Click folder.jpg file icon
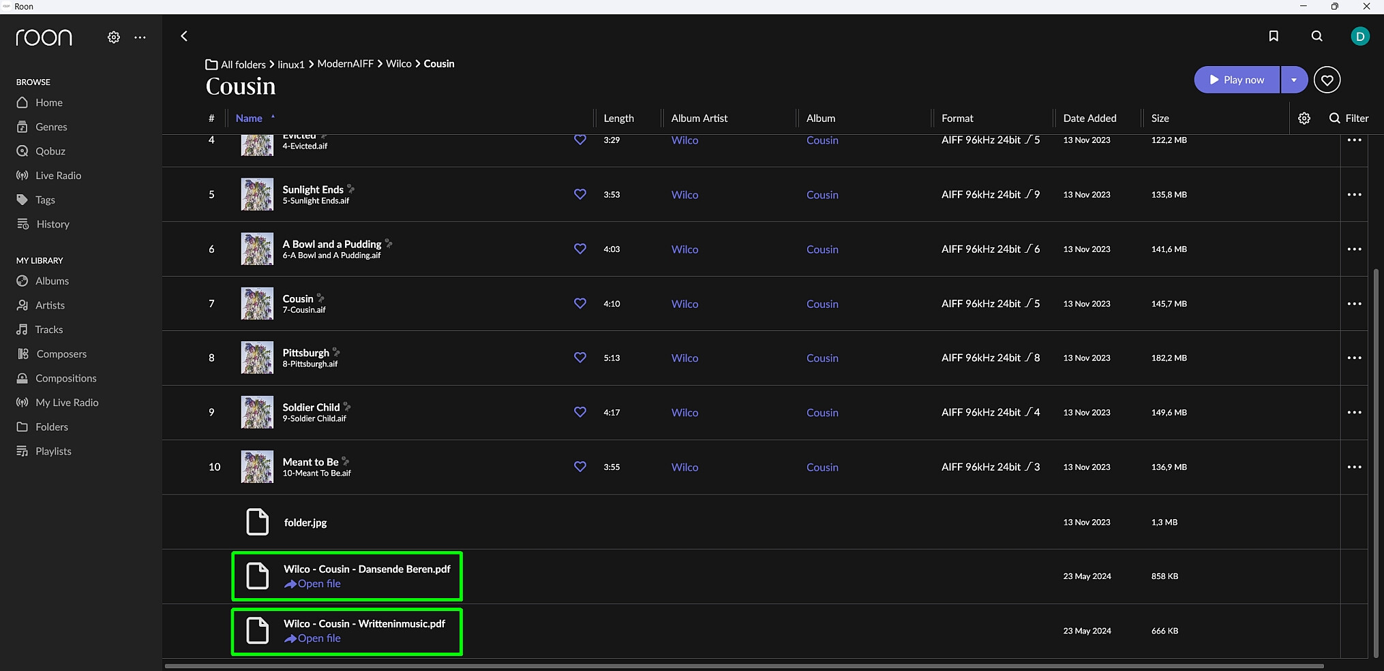The height and width of the screenshot is (671, 1384). (x=257, y=522)
